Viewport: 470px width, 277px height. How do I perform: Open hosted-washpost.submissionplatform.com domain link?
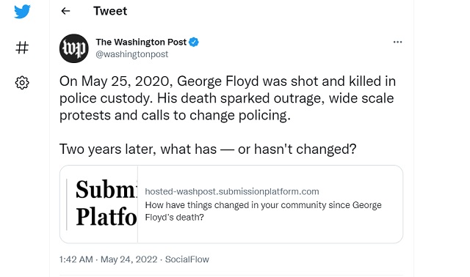click(232, 191)
